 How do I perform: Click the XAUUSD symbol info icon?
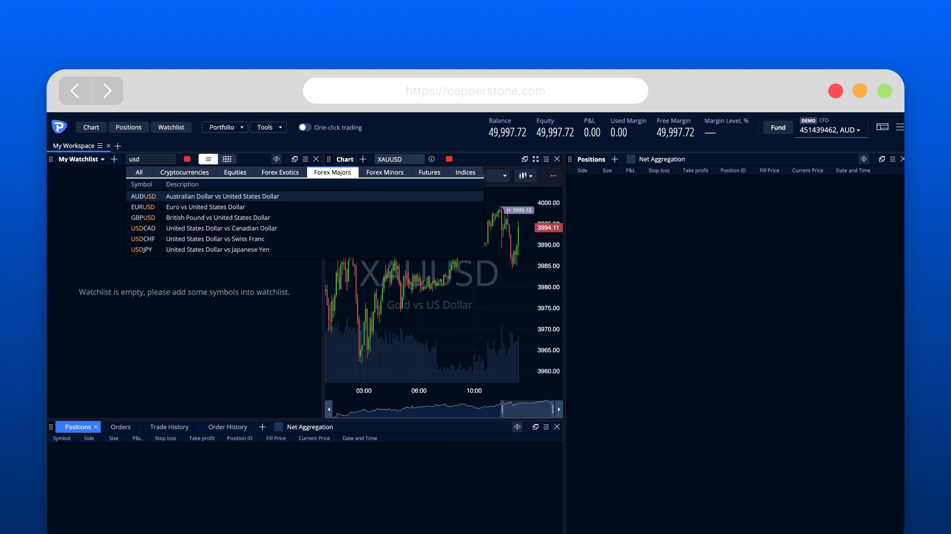click(x=431, y=159)
